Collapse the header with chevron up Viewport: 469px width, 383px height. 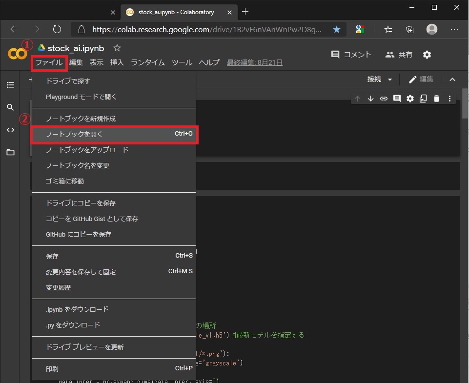click(x=452, y=79)
